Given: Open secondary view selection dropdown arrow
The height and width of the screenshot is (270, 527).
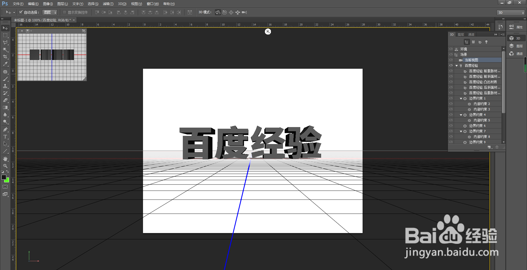Looking at the screenshot, I should point(31,31).
